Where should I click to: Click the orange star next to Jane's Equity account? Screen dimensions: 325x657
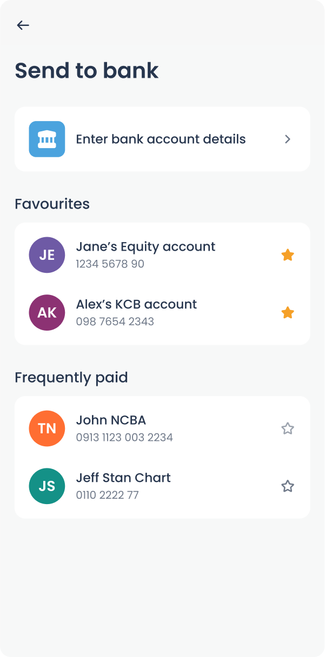pos(288,254)
